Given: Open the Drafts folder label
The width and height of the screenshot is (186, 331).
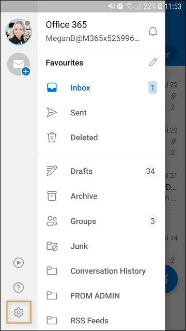Looking at the screenshot, I should click(x=82, y=171).
